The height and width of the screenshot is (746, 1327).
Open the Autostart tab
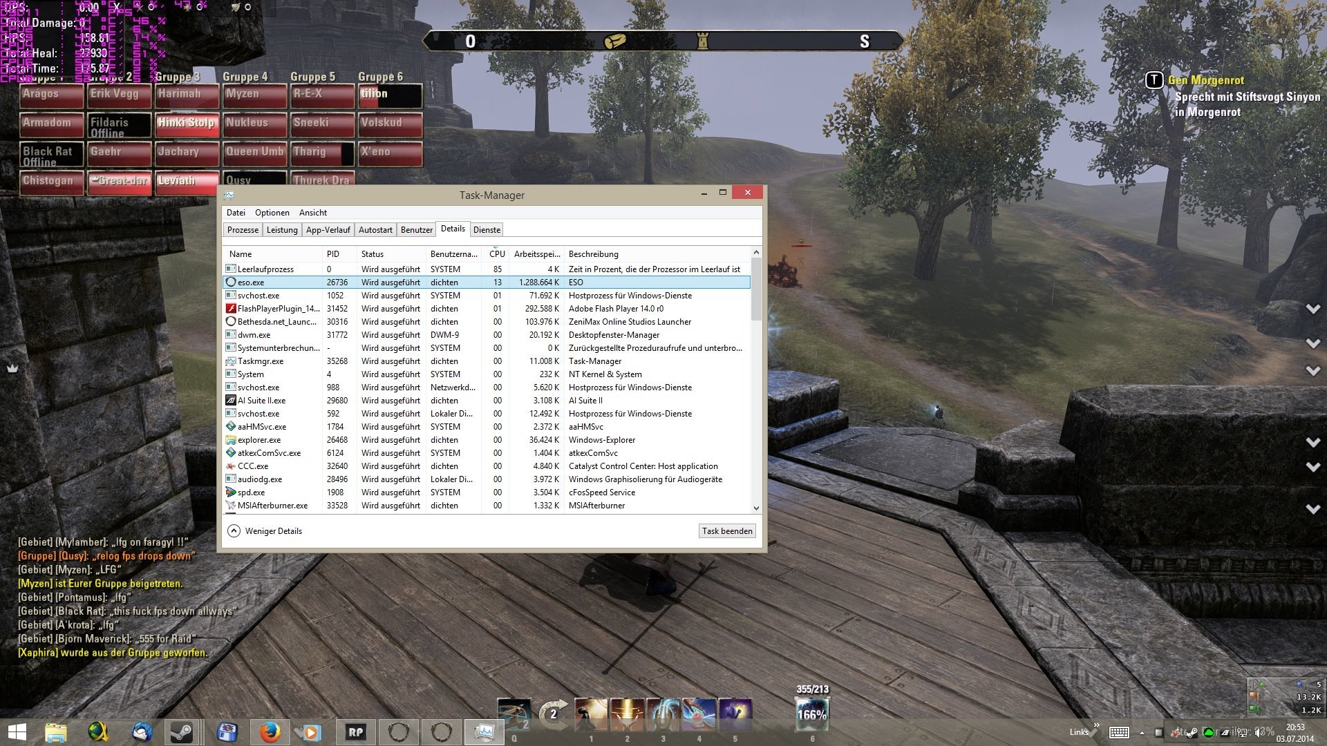[375, 230]
